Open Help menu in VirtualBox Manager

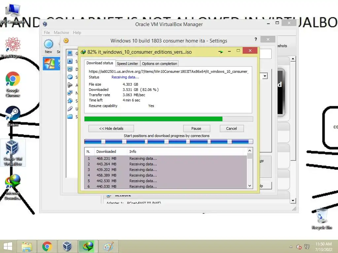click(77, 33)
